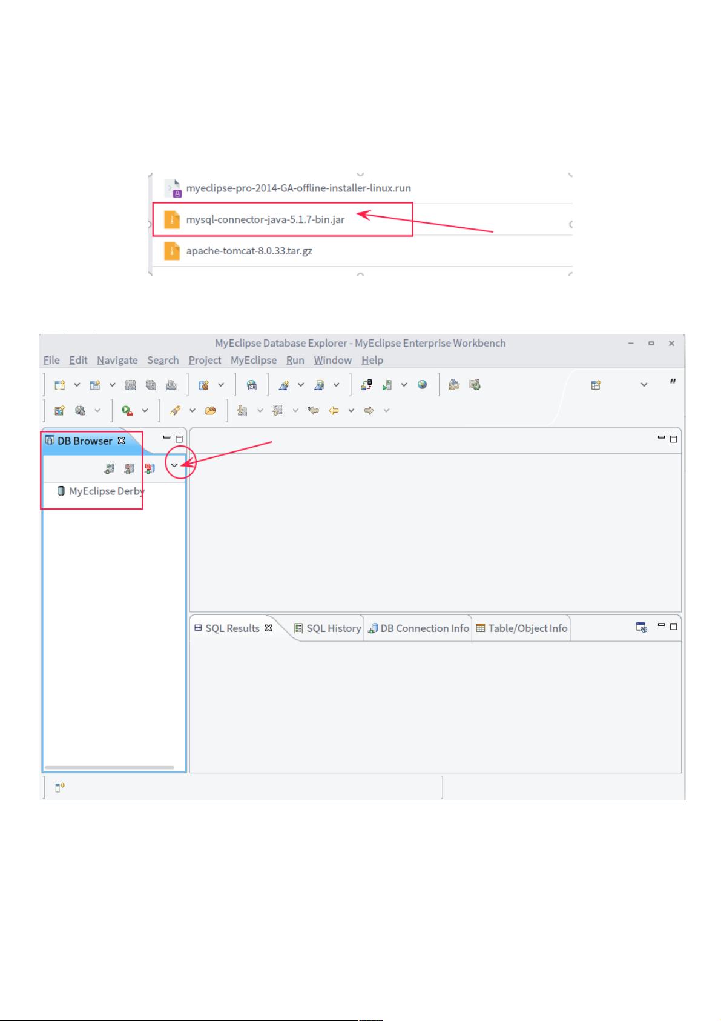This screenshot has height=1021, width=721.
Task: Click the globe web browser toolbar icon
Action: click(422, 385)
